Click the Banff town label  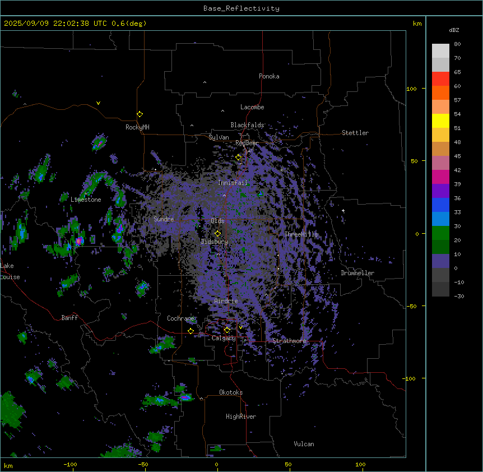[69, 318]
